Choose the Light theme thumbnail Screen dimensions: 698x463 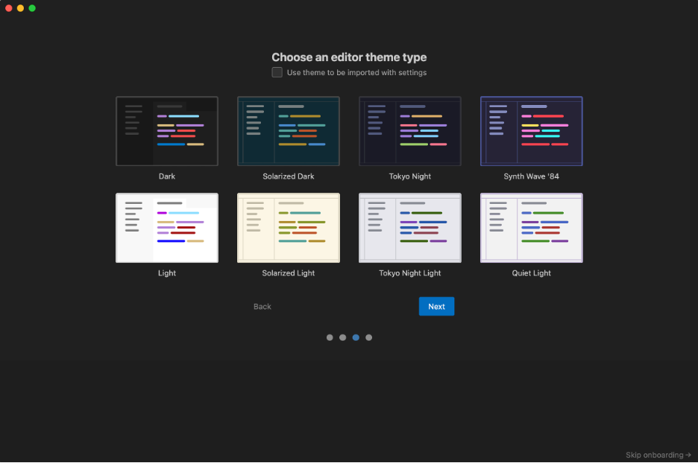click(x=167, y=228)
